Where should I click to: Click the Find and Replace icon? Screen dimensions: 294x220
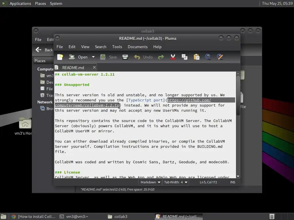tap(220, 57)
